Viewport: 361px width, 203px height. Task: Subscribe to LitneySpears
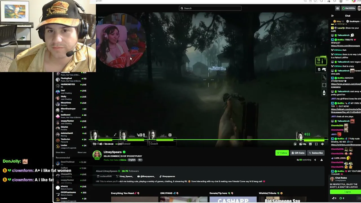[x=316, y=153]
